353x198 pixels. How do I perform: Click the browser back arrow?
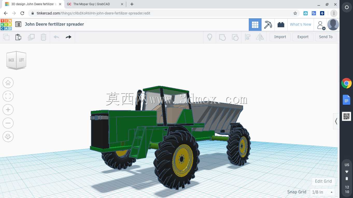tap(6, 13)
